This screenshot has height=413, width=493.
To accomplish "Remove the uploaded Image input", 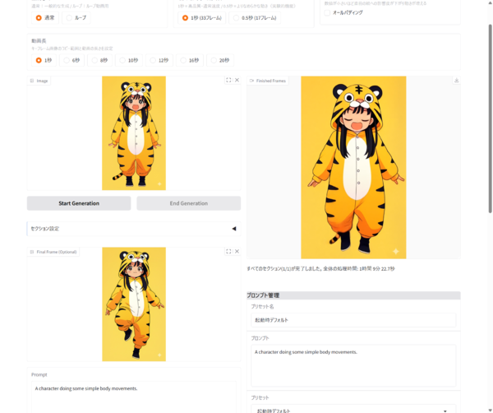I will click(x=237, y=81).
